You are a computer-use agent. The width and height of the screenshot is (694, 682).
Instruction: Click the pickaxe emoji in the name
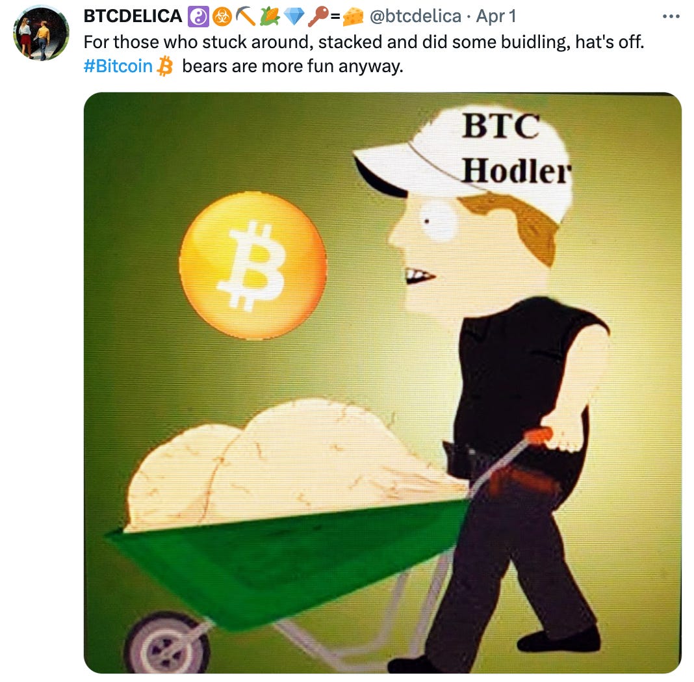click(246, 17)
